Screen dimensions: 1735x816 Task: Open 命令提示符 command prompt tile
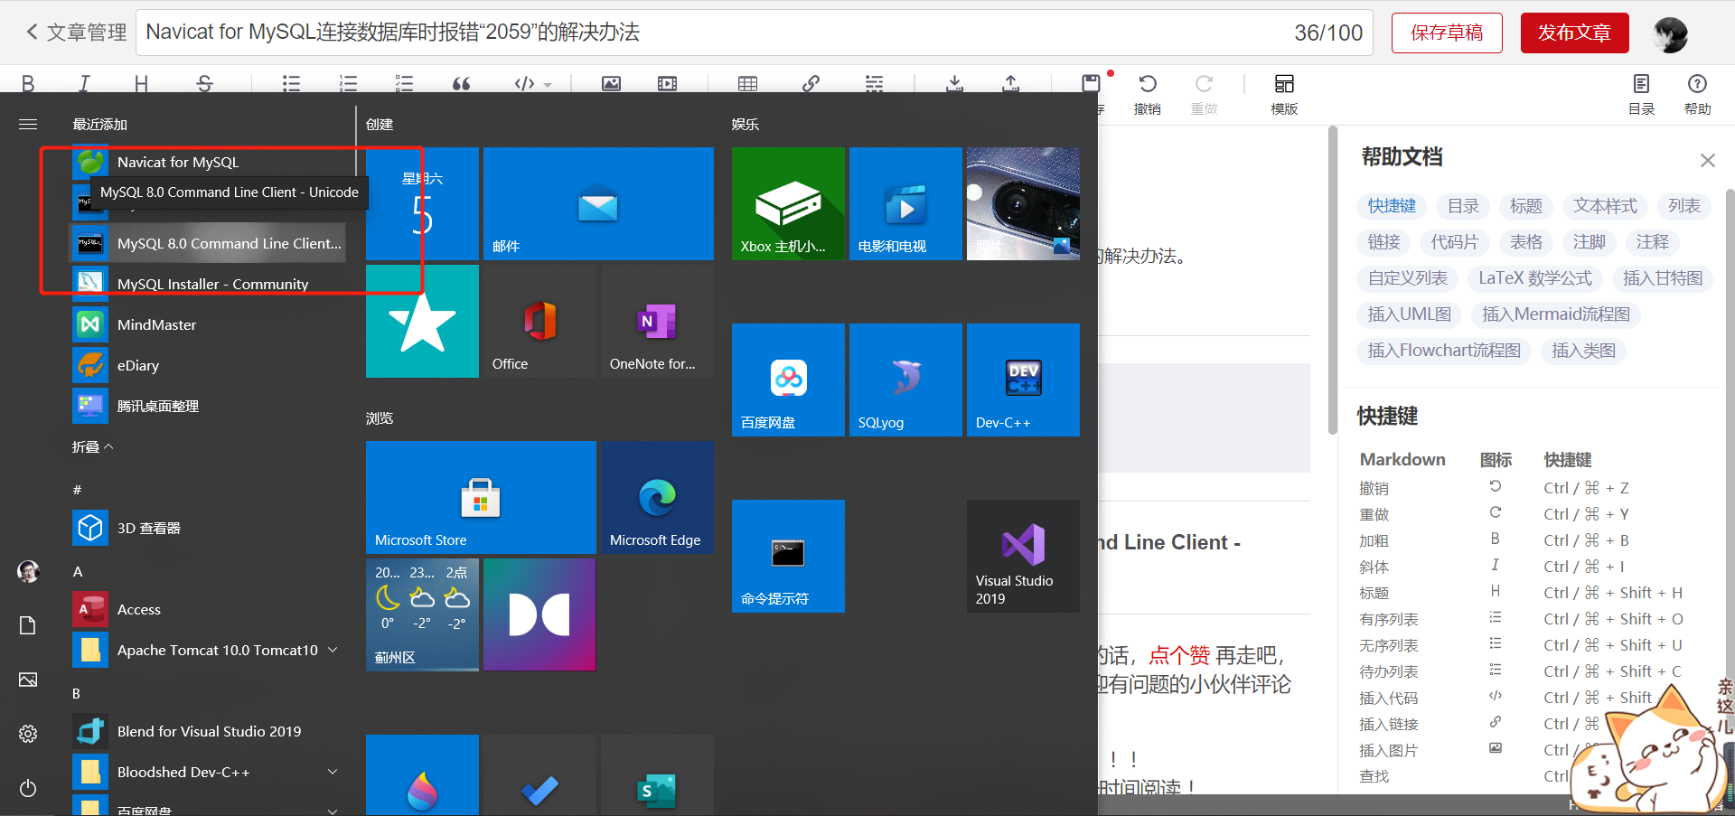(x=788, y=556)
